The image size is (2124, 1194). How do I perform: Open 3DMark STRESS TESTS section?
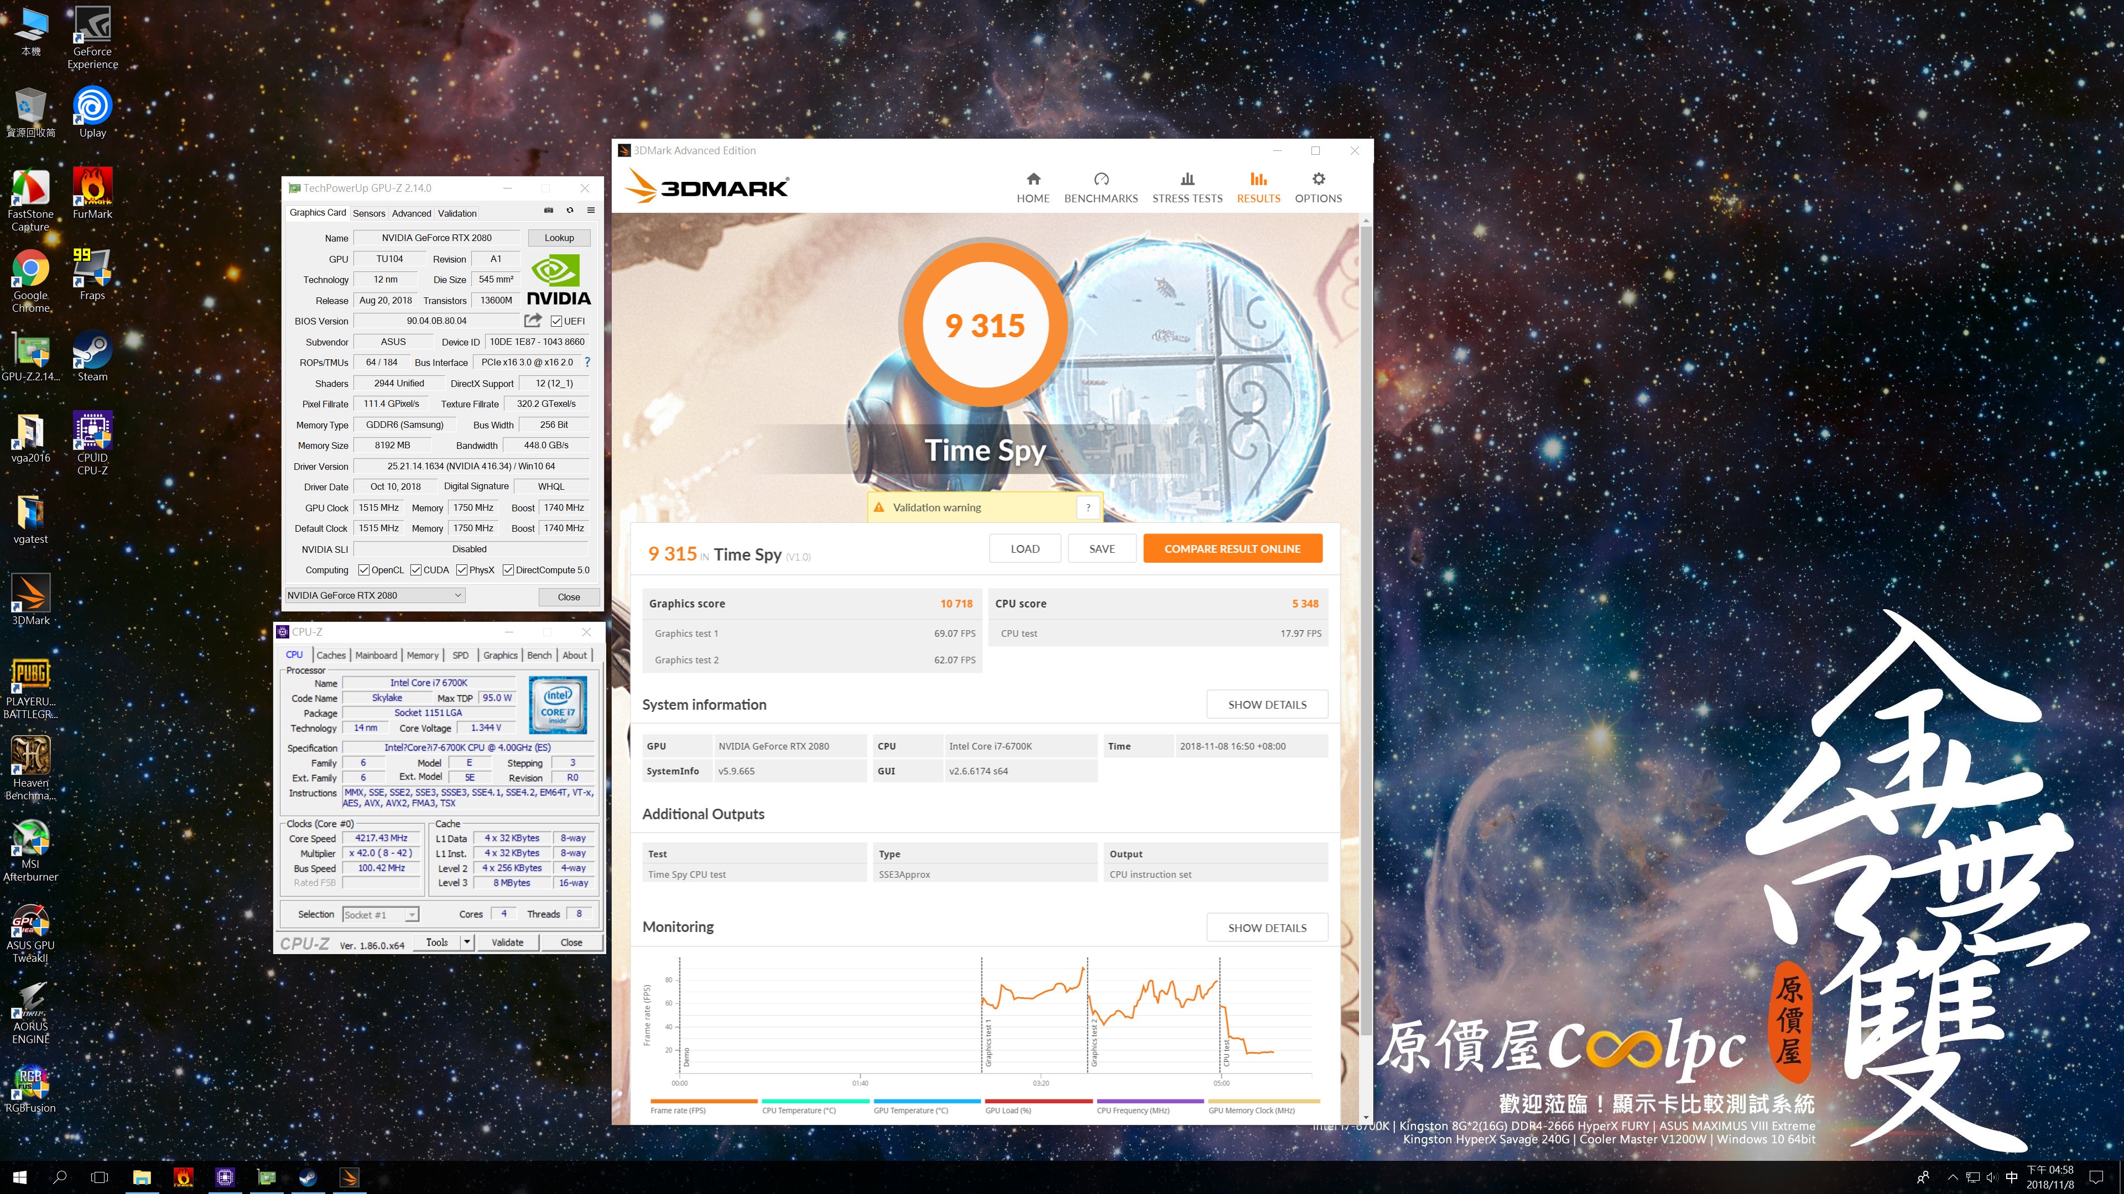click(x=1188, y=188)
